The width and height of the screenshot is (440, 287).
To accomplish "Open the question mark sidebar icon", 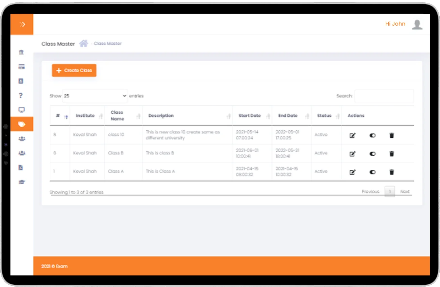I will coord(21,96).
